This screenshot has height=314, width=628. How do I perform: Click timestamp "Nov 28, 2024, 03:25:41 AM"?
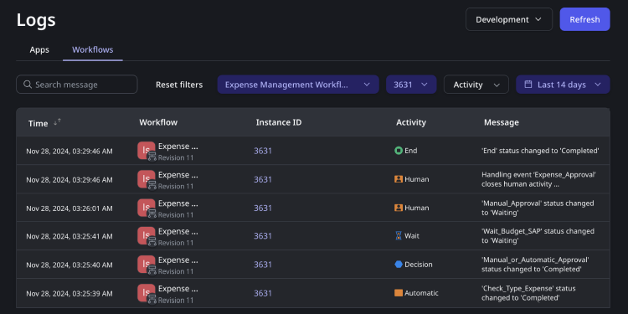pyautogui.click(x=69, y=236)
